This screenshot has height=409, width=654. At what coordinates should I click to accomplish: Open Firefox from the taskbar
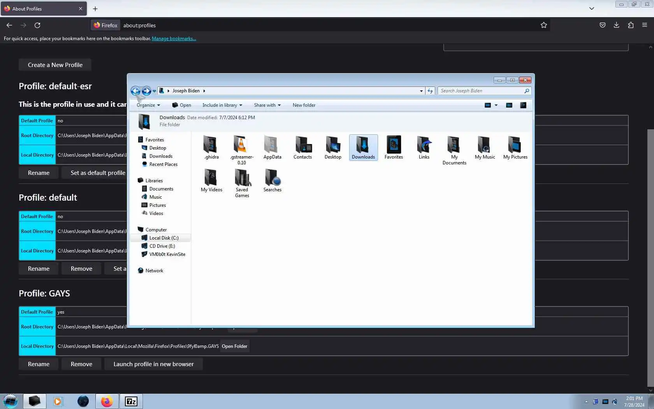107,401
